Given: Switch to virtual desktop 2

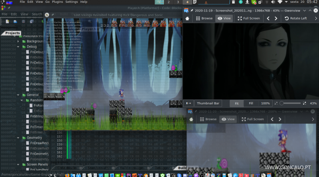Looking at the screenshot, I should [x=168, y=2].
